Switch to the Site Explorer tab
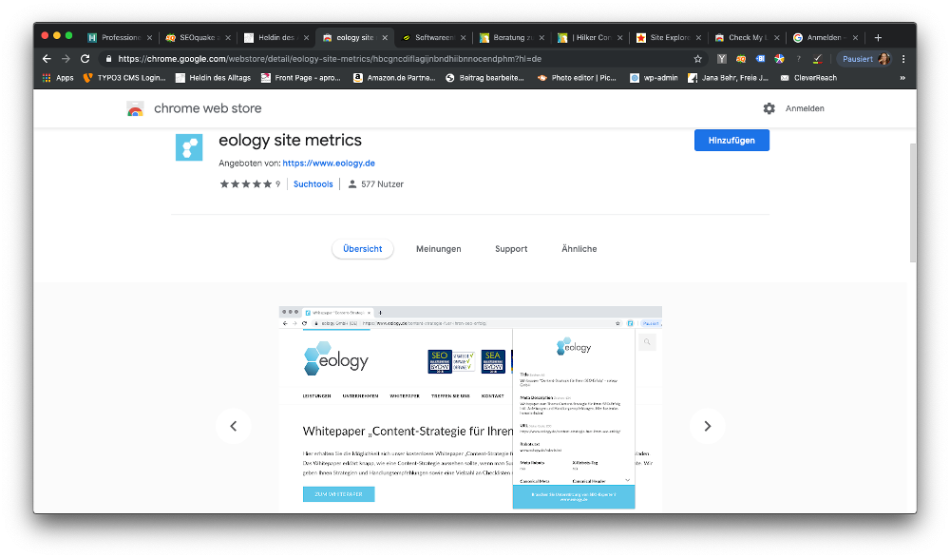Viewport: 950px width, 558px height. 669,38
